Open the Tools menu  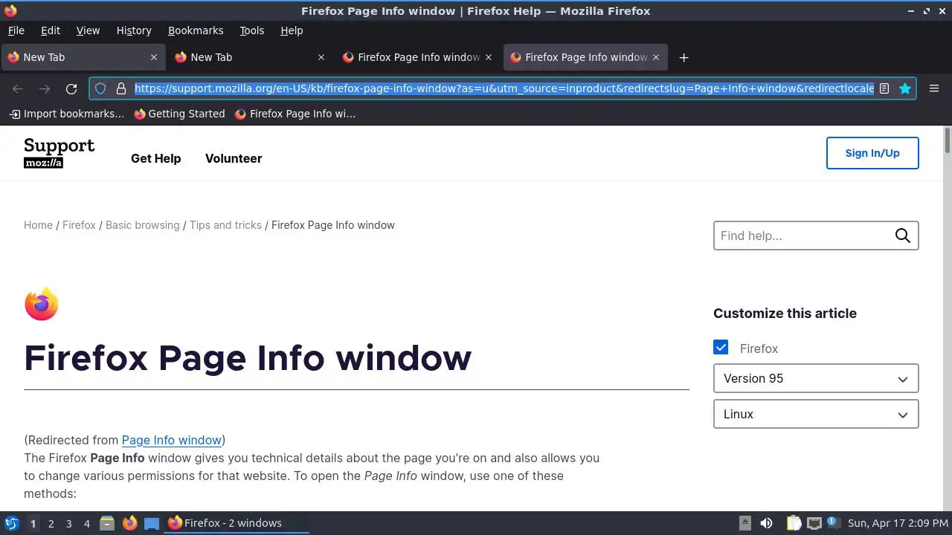[252, 30]
